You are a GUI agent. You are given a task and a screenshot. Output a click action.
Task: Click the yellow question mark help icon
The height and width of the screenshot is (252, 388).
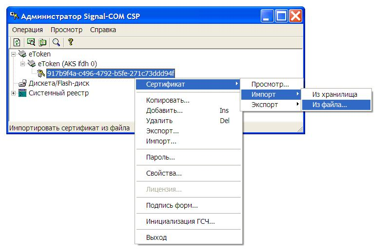pyautogui.click(x=71, y=42)
